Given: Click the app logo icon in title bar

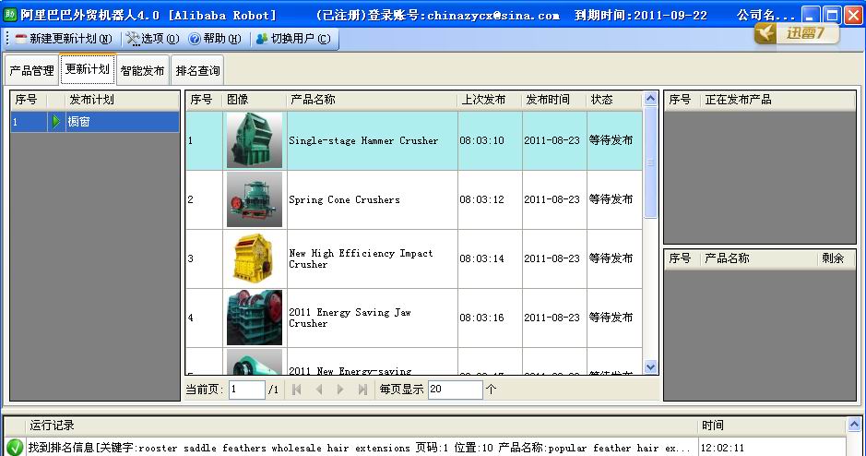Looking at the screenshot, I should click(10, 14).
